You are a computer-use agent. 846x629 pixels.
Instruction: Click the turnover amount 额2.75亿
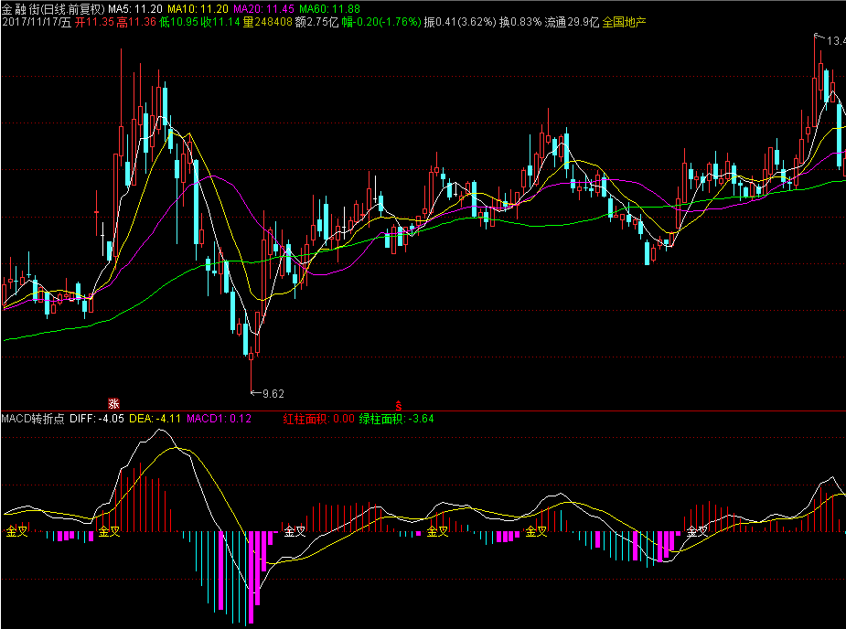point(316,22)
